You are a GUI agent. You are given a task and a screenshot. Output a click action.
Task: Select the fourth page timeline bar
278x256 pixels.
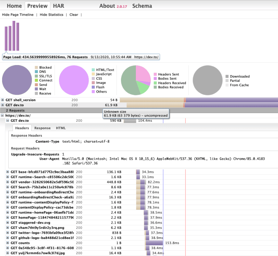click(18, 37)
